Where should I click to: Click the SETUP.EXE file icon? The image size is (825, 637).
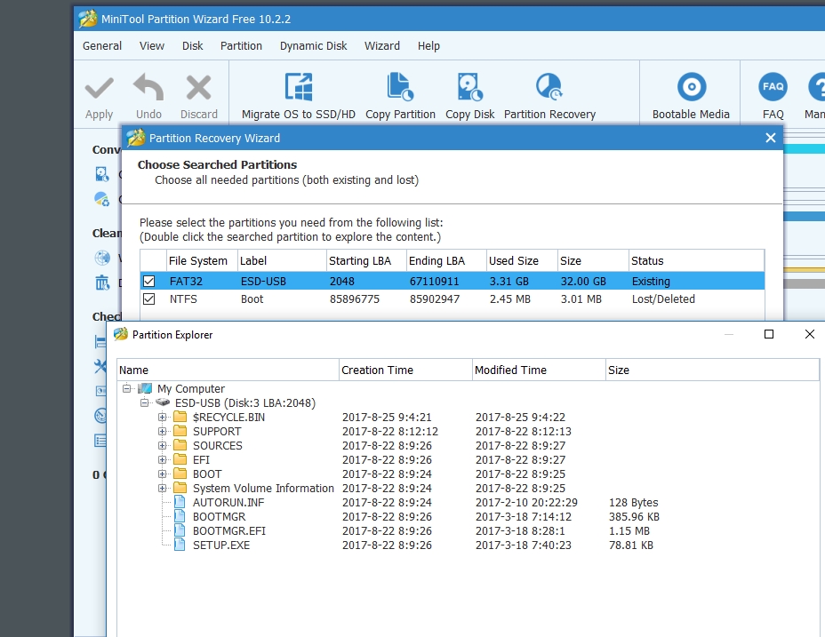coord(180,545)
